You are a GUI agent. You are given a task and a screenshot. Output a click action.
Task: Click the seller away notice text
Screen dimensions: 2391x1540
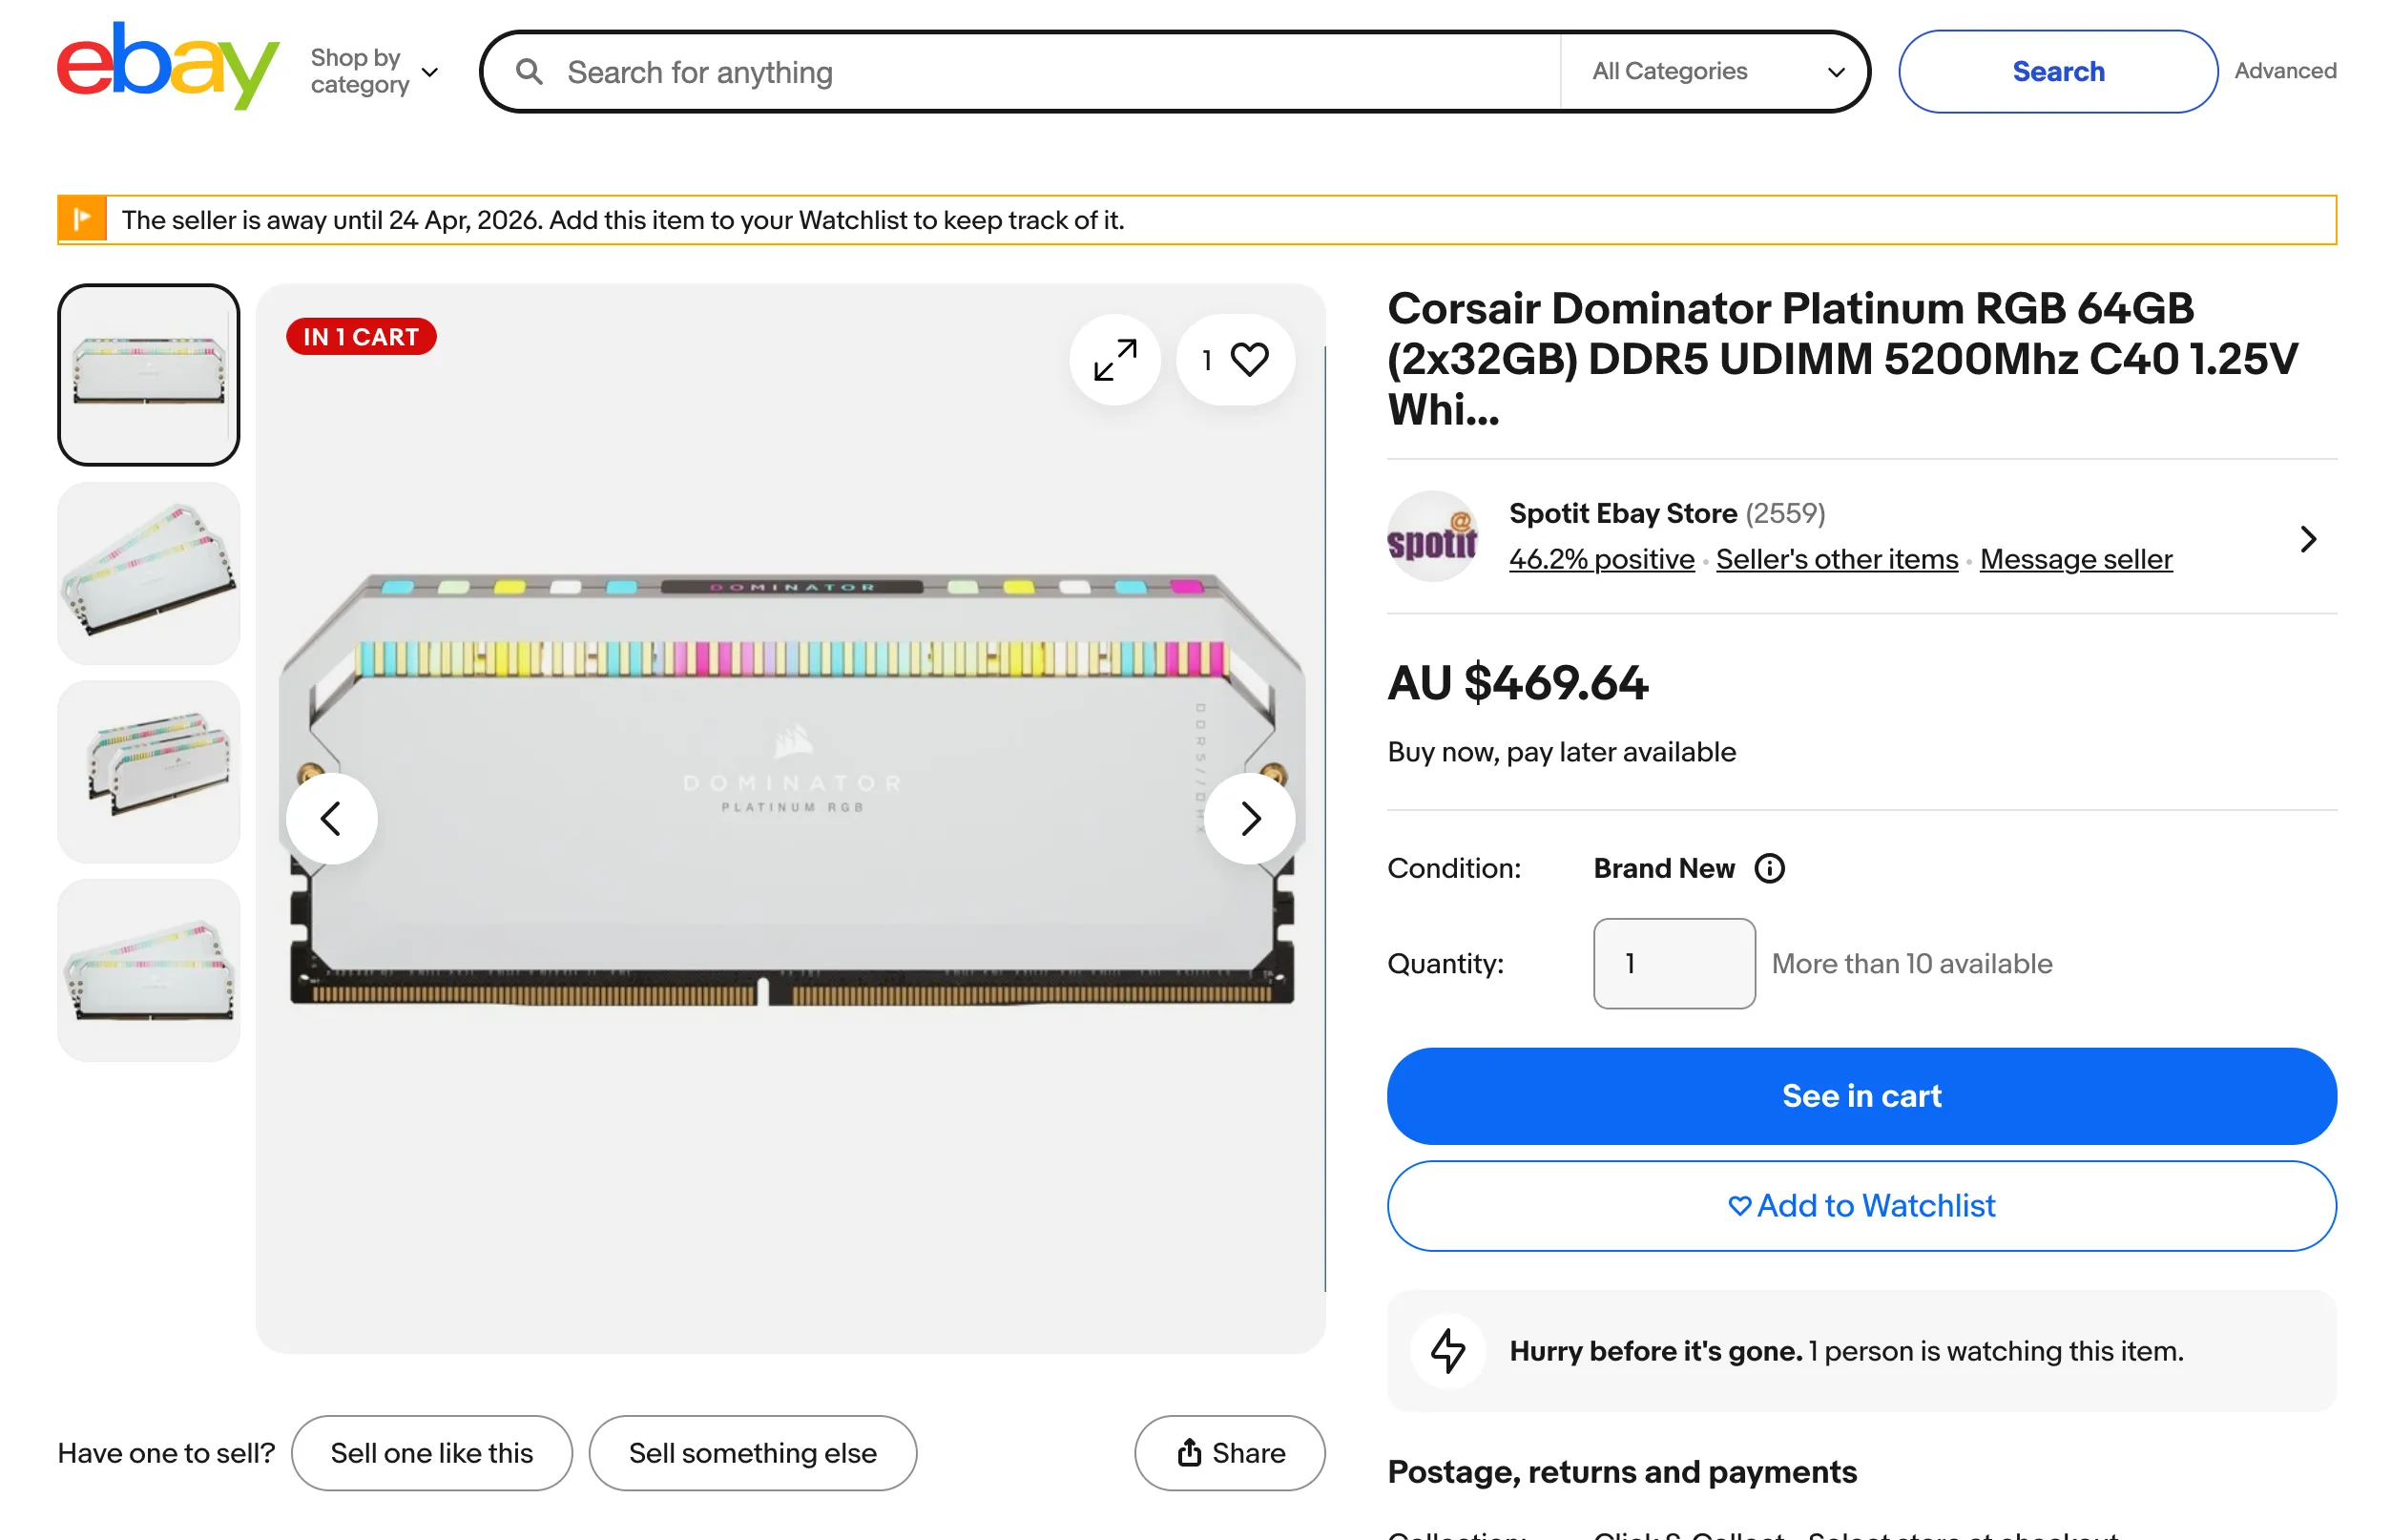point(622,220)
